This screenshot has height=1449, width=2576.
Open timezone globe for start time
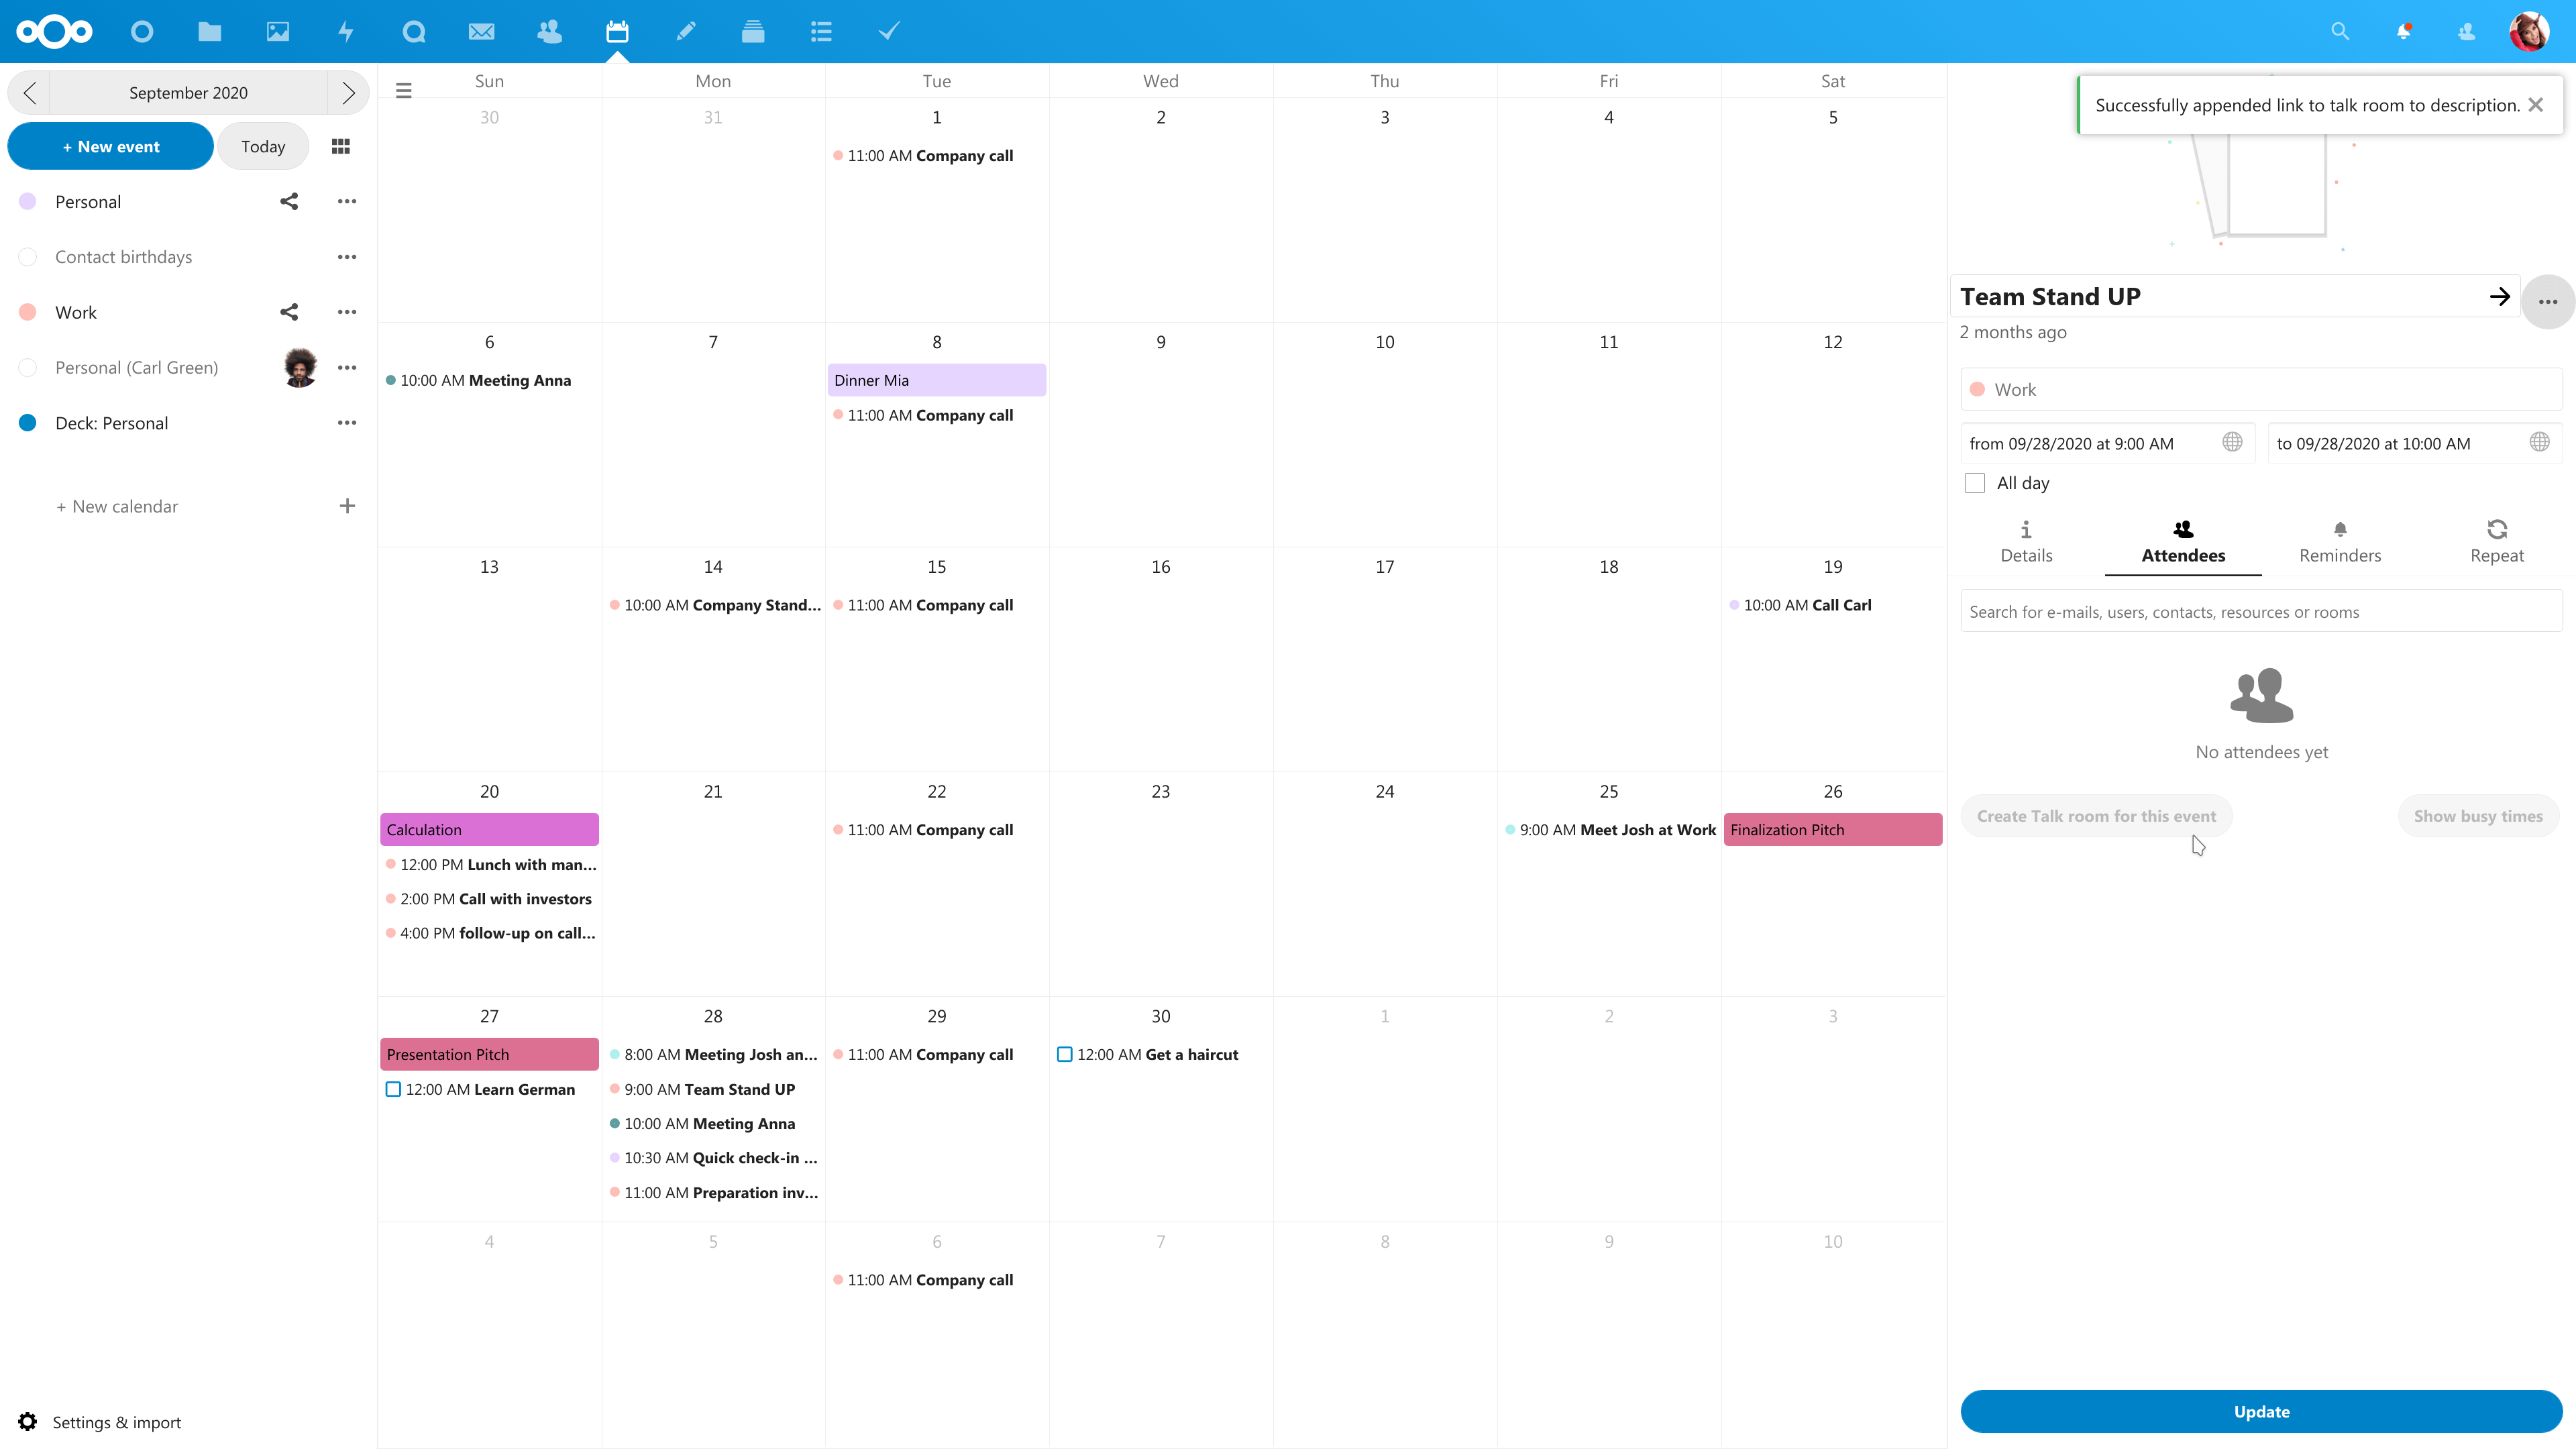[x=2232, y=442]
